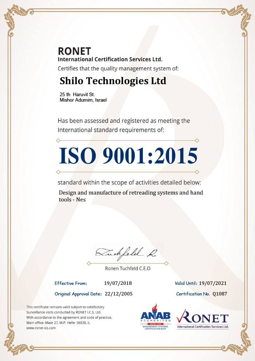255x361 pixels.
Task: Click the approval date 22/12/2005
Action: point(119,294)
